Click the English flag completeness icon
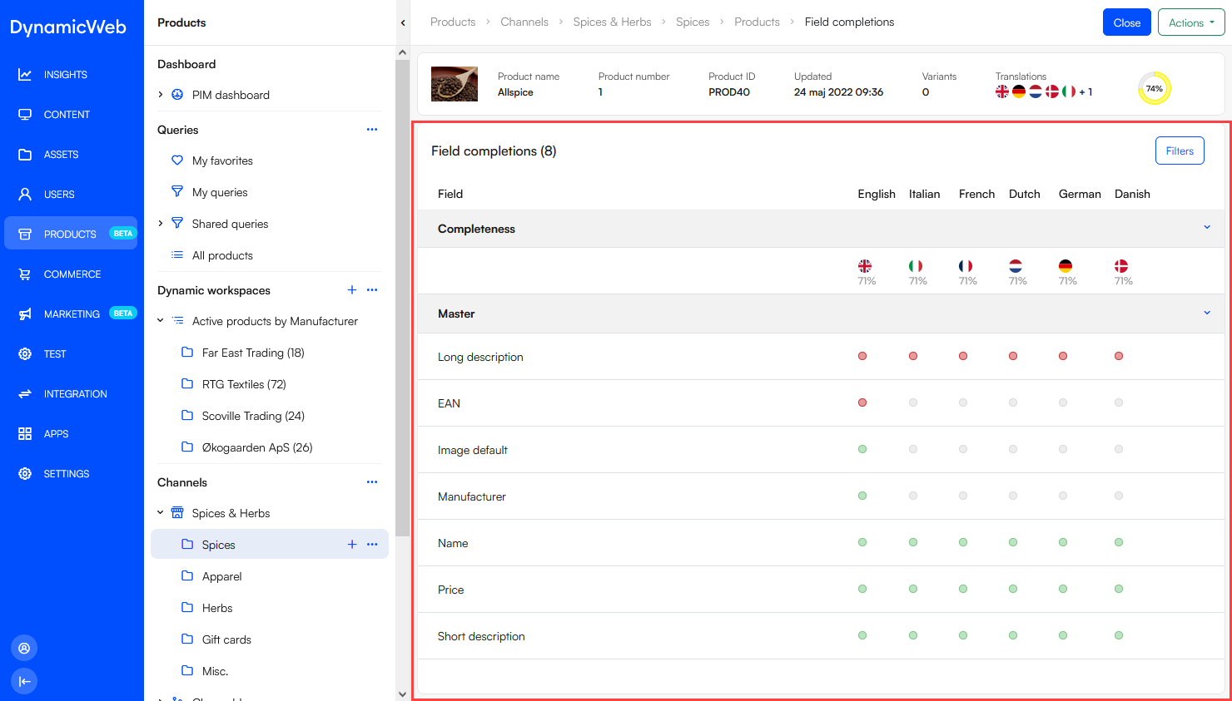Image resolution: width=1232 pixels, height=701 pixels. click(865, 266)
